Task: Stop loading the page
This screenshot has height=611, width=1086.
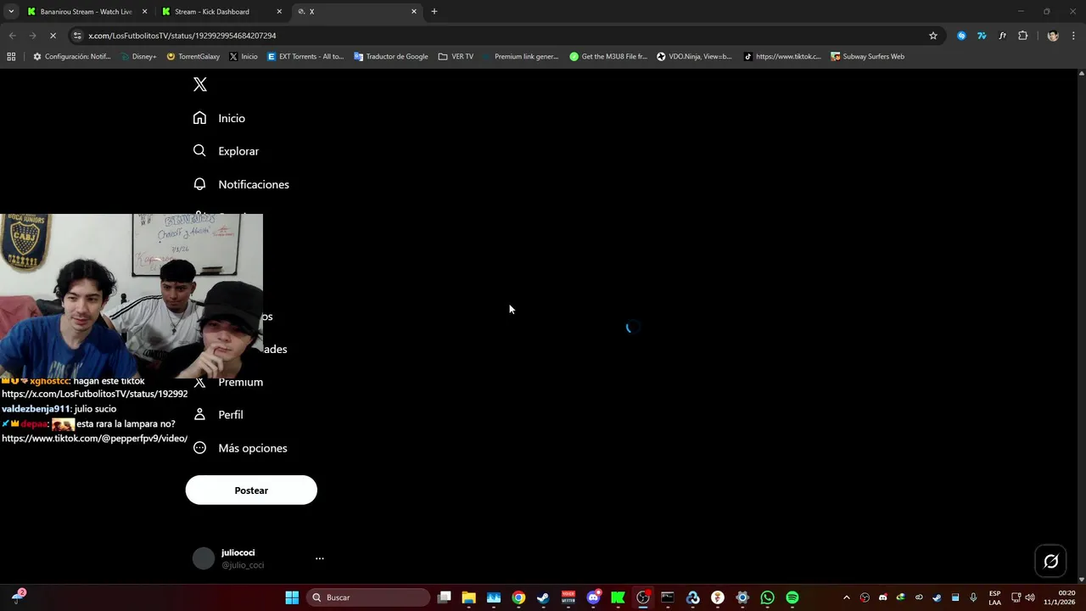Action: pyautogui.click(x=53, y=36)
